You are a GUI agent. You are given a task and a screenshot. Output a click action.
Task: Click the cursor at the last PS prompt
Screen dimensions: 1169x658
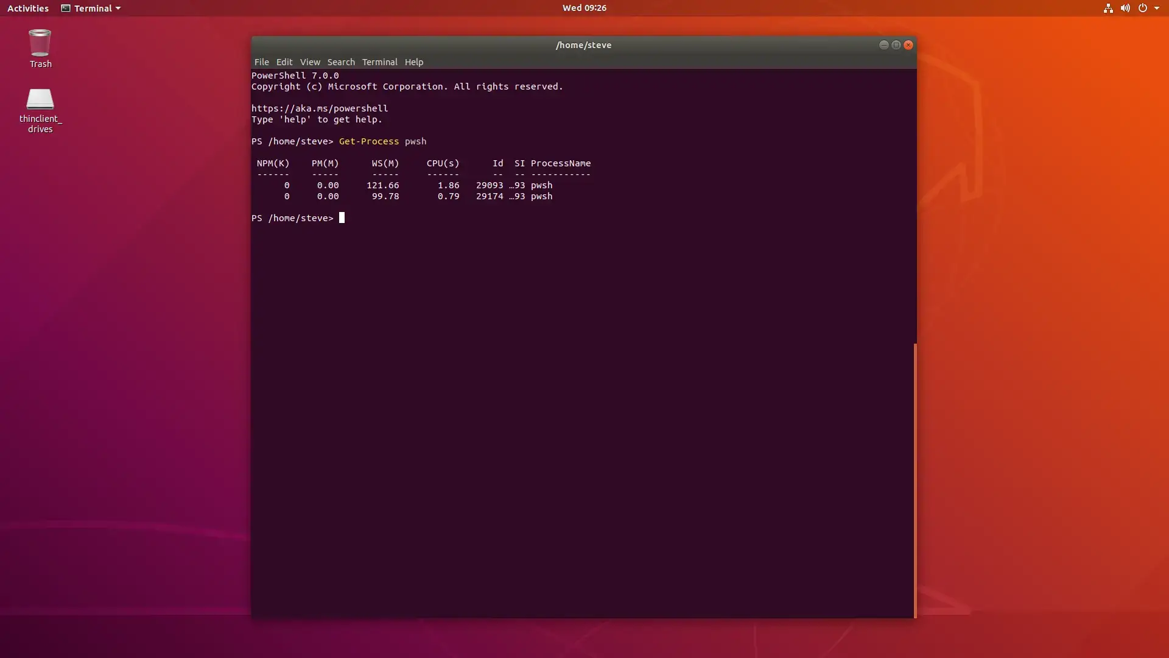342,218
